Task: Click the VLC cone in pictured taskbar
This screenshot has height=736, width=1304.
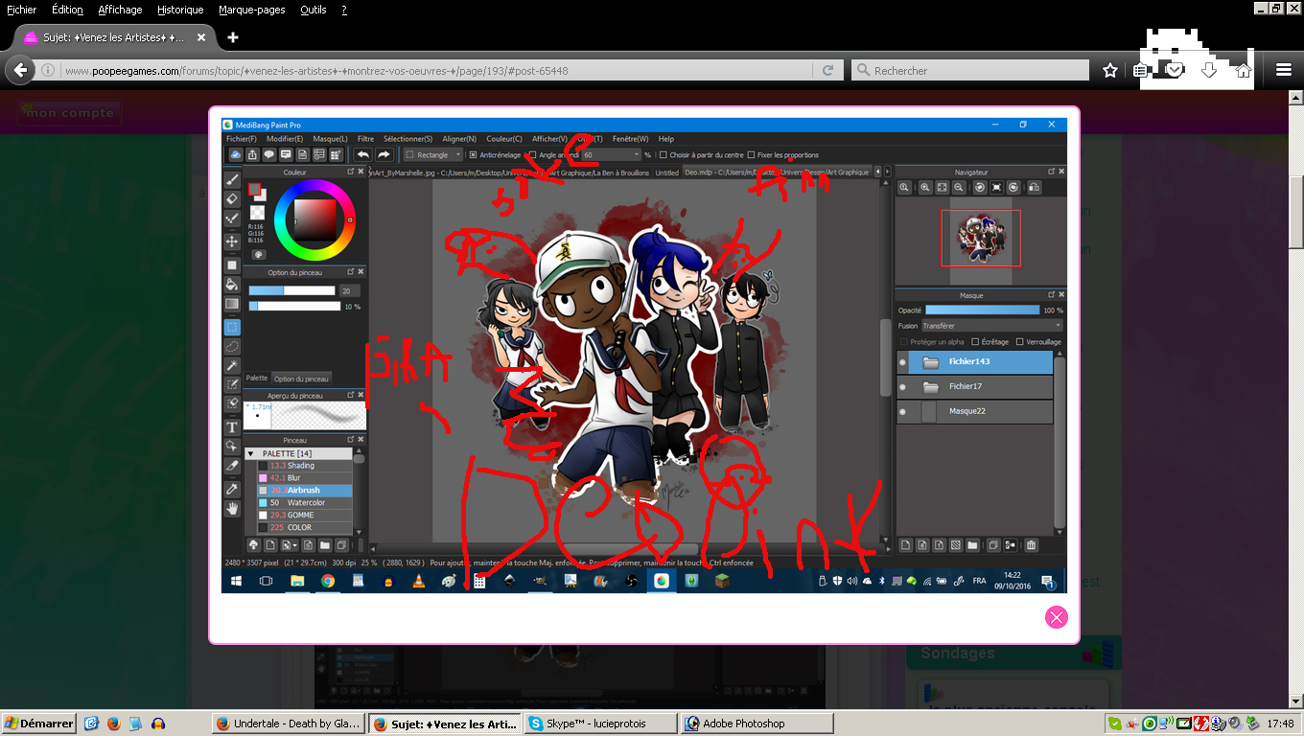Action: tap(419, 581)
